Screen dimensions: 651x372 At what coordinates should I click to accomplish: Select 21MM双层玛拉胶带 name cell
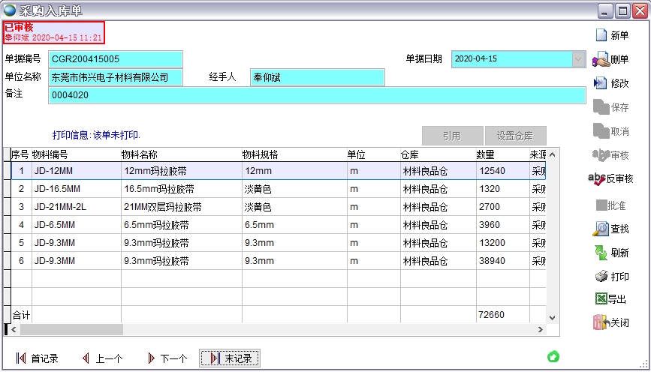click(182, 206)
